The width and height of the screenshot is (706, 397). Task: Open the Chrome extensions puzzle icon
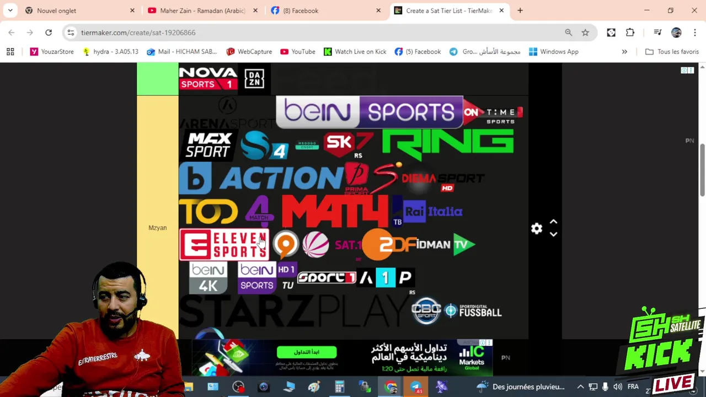click(630, 33)
